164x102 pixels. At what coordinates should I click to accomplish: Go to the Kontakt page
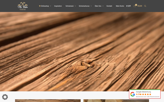click(x=109, y=6)
